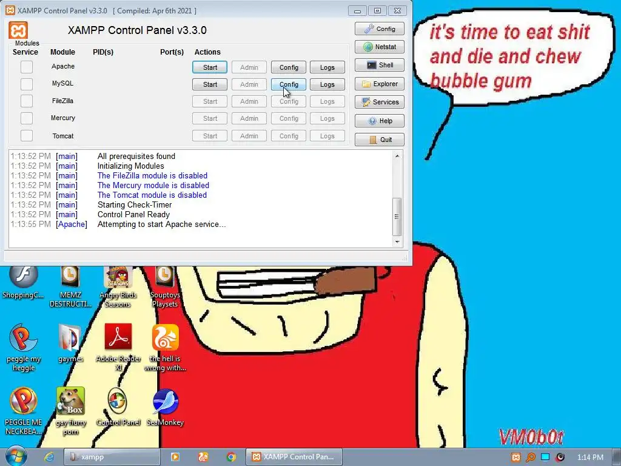The width and height of the screenshot is (621, 466).
Task: Open the Control Panel desktop shortcut
Action: click(118, 407)
